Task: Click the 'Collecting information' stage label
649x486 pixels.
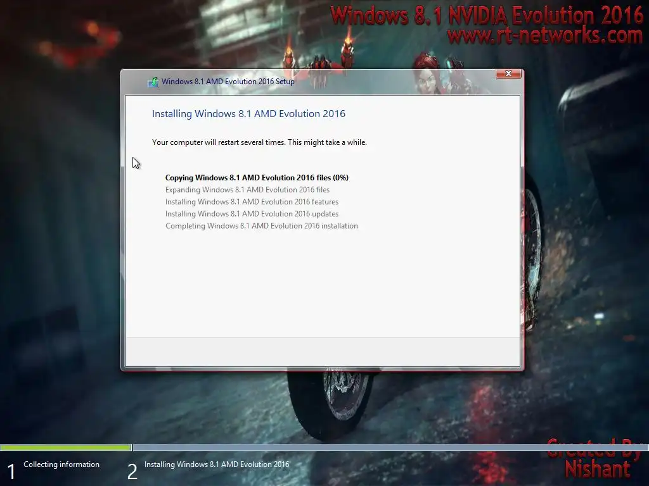Action: (x=61, y=464)
